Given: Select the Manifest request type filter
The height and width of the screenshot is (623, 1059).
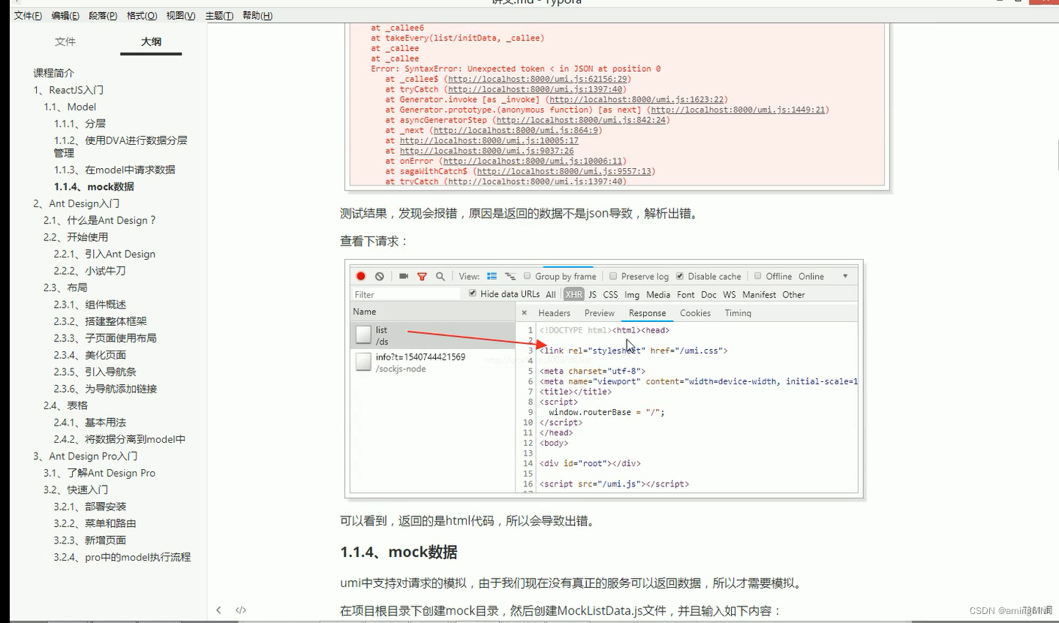Looking at the screenshot, I should [x=760, y=294].
